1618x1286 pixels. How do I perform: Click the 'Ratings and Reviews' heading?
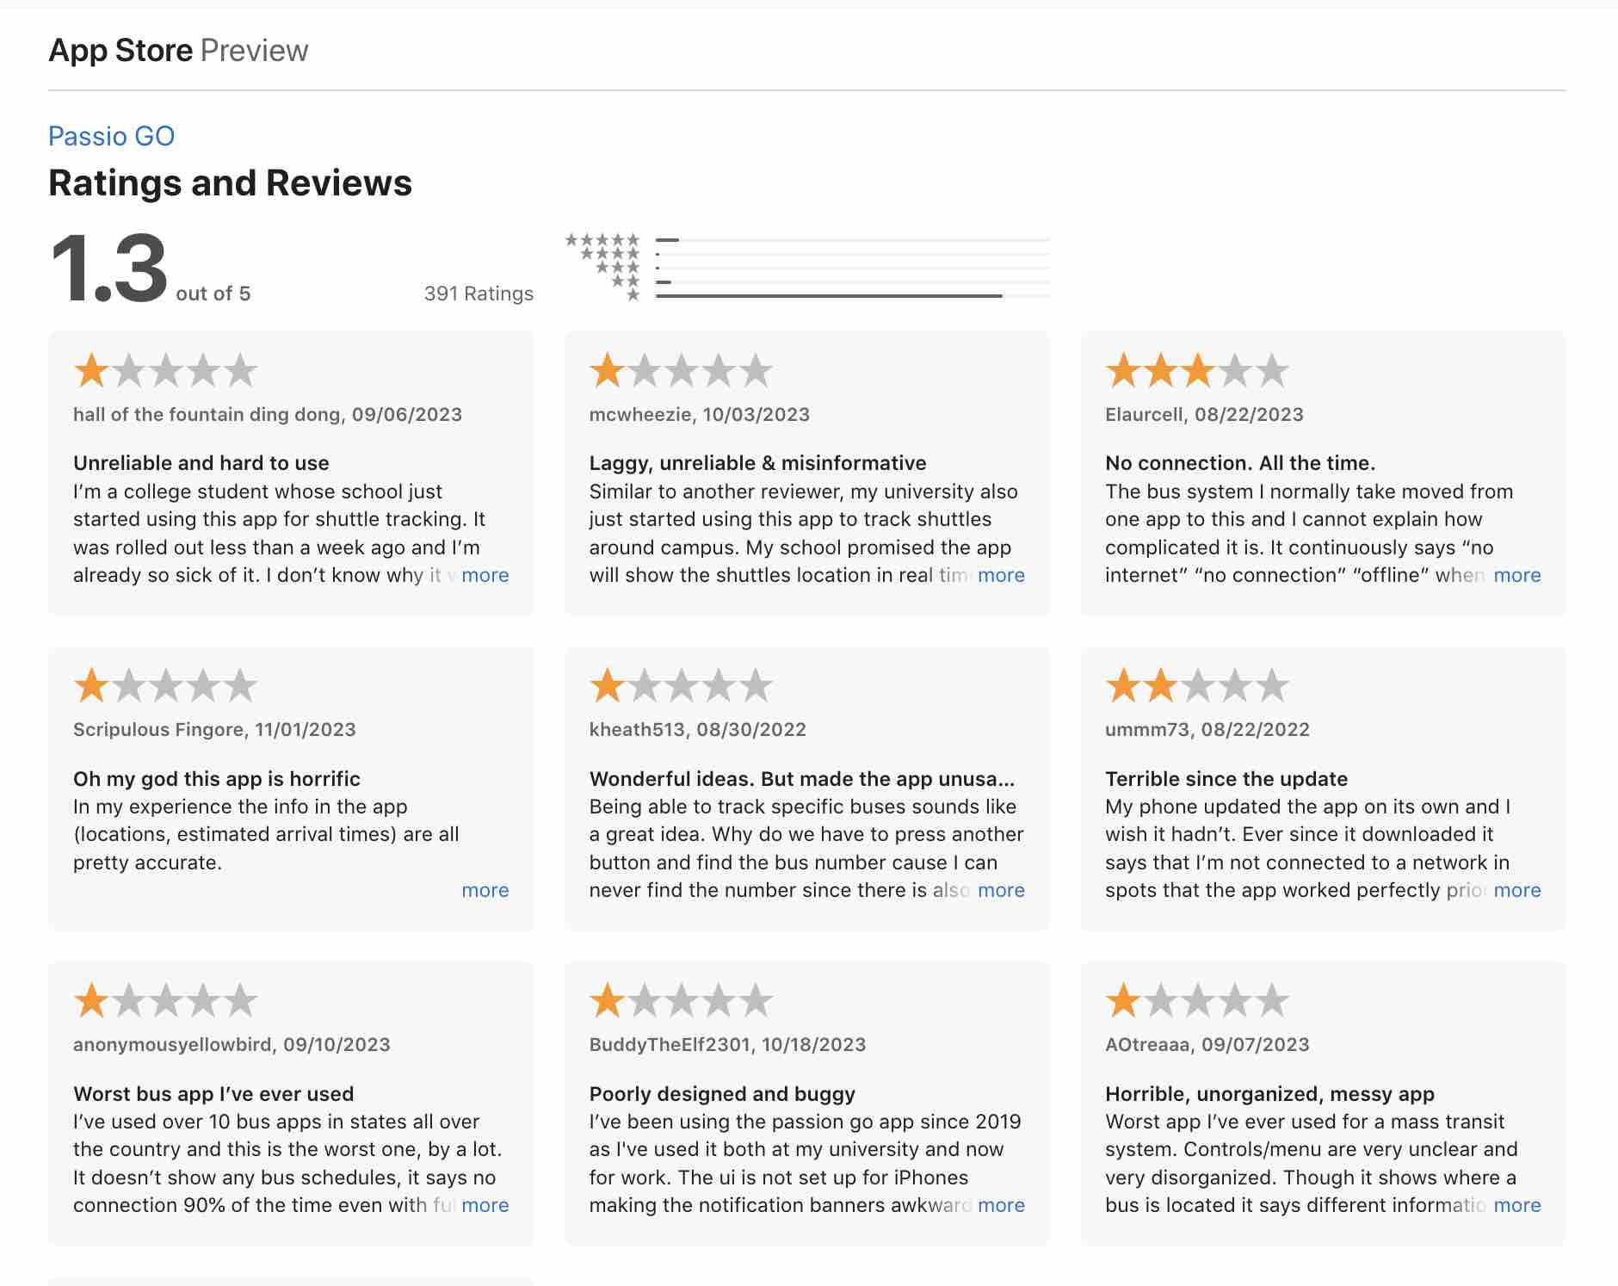(x=230, y=182)
